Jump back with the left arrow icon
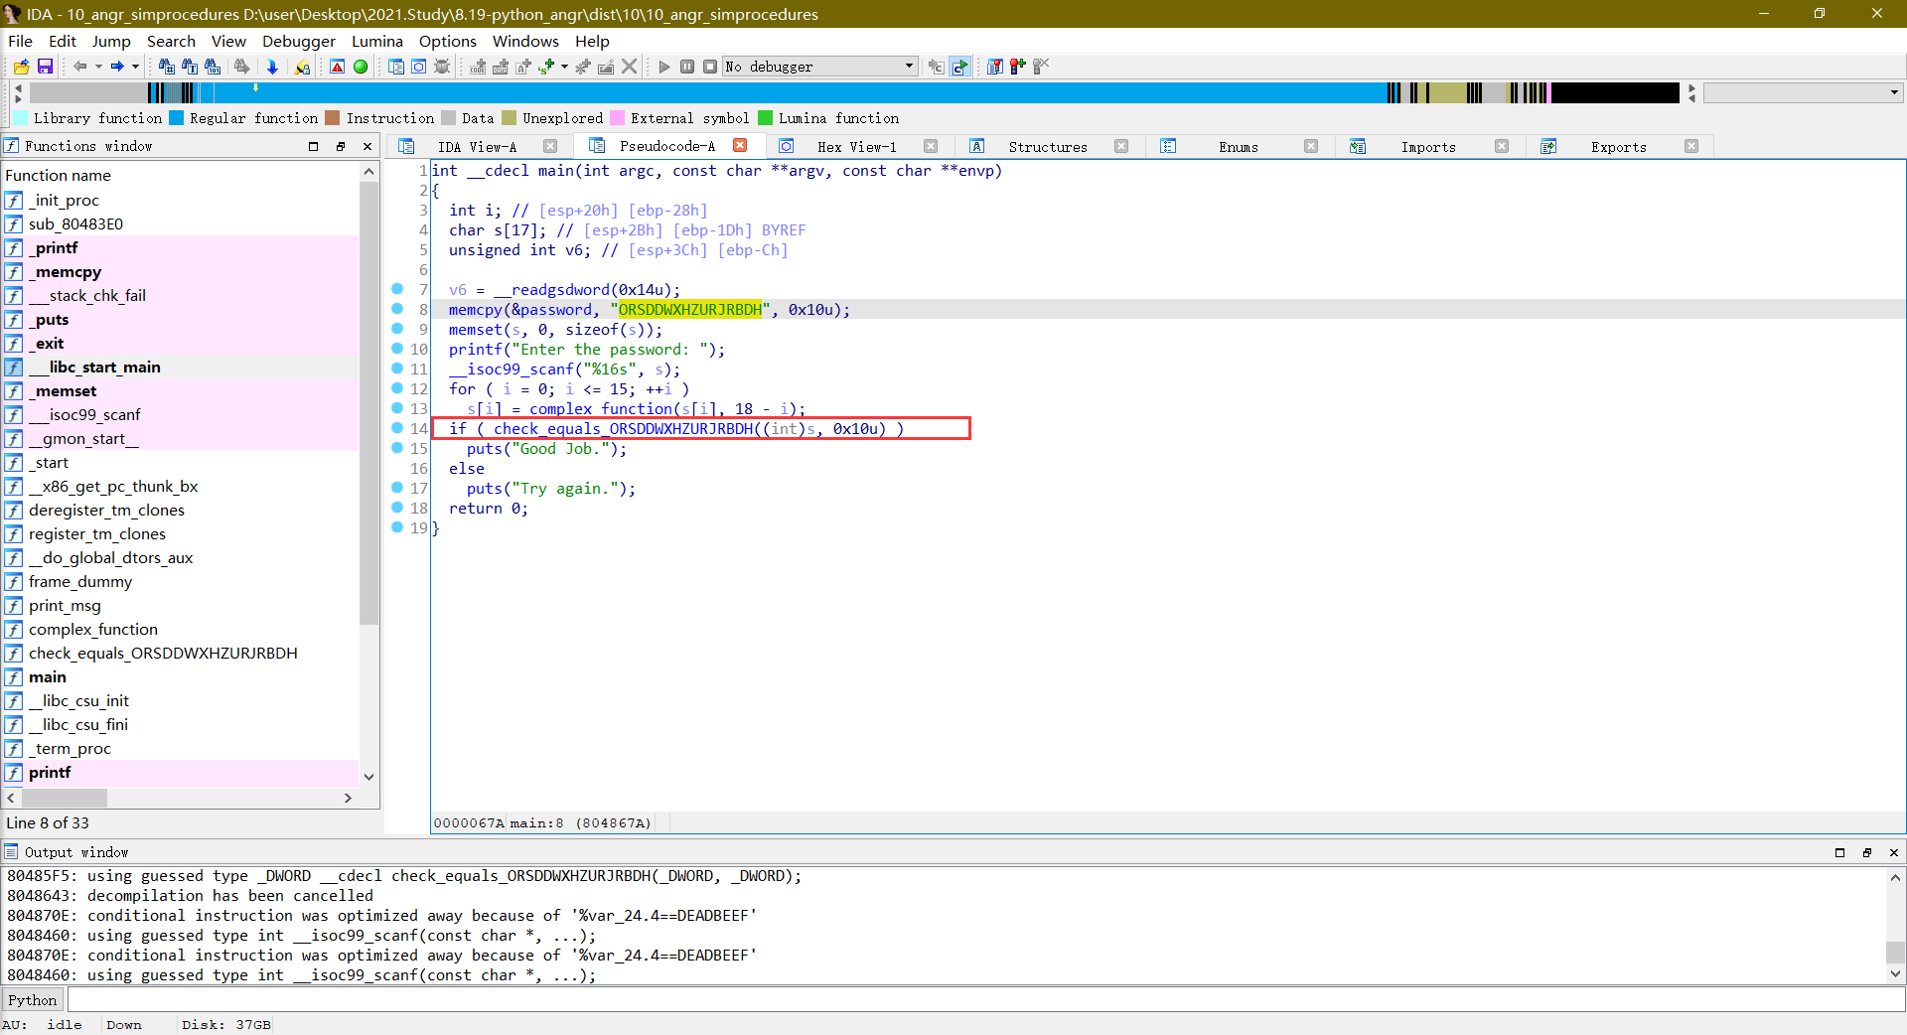The width and height of the screenshot is (1907, 1035). tap(80, 67)
